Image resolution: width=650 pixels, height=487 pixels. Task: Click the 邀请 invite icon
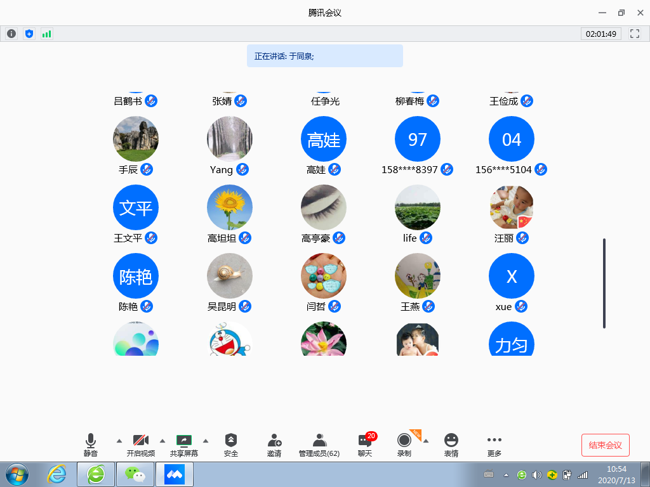pyautogui.click(x=274, y=445)
